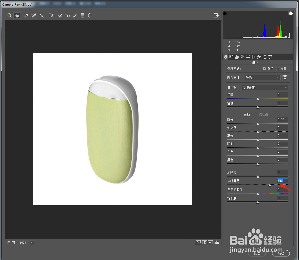Click the 色温 temperature slider handle

pos(258,99)
